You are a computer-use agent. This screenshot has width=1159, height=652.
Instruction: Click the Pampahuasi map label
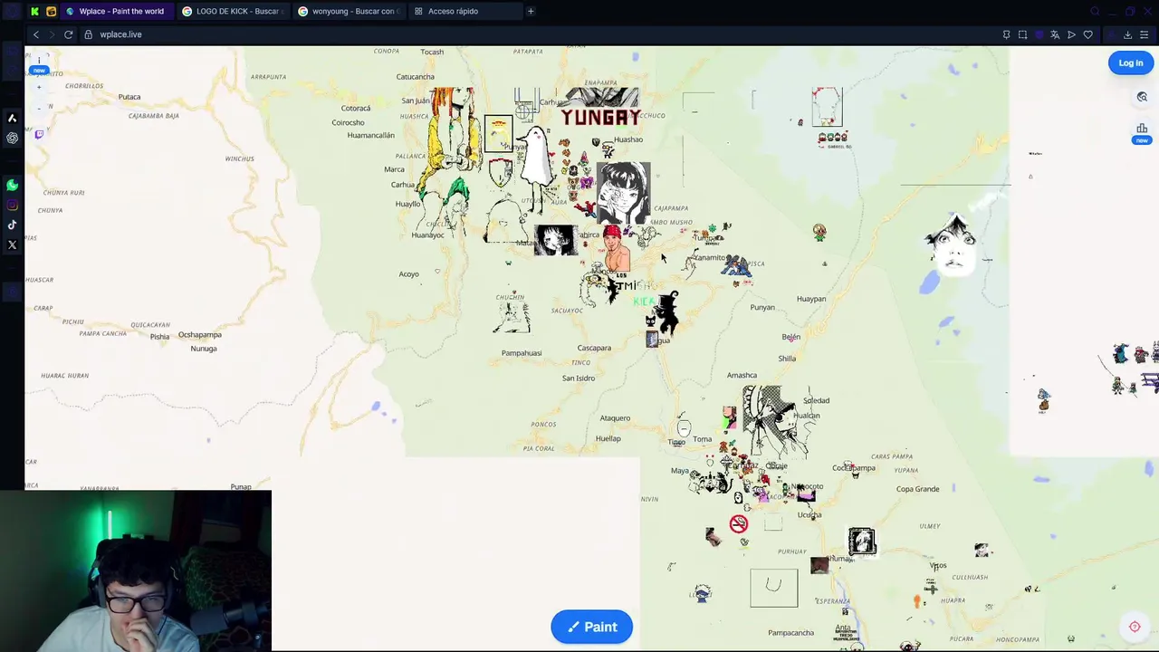click(522, 353)
